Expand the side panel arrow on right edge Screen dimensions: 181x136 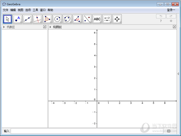coord(178,74)
